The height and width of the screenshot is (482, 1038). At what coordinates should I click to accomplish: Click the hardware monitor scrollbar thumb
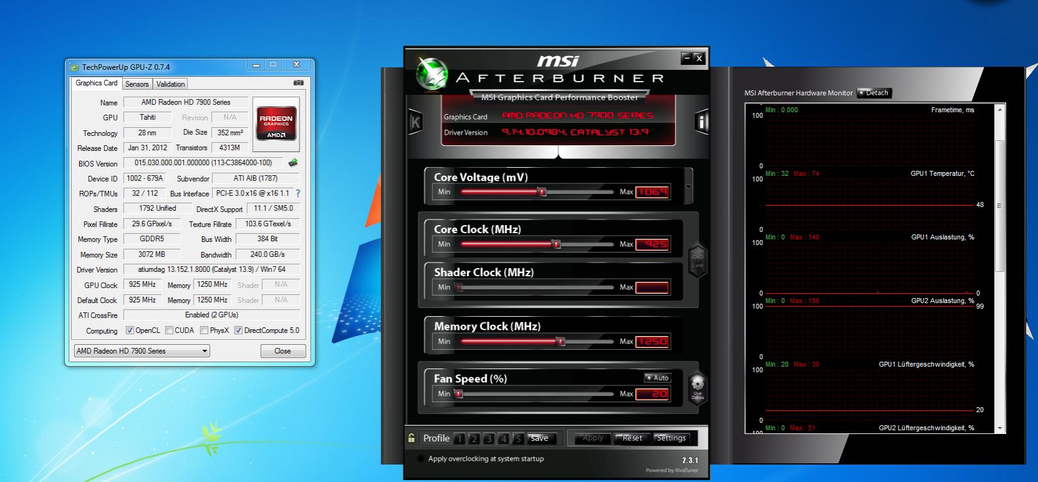[x=1001, y=205]
